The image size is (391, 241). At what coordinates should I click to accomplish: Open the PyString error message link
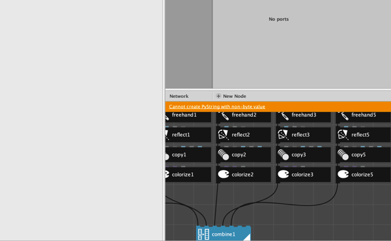tap(217, 107)
